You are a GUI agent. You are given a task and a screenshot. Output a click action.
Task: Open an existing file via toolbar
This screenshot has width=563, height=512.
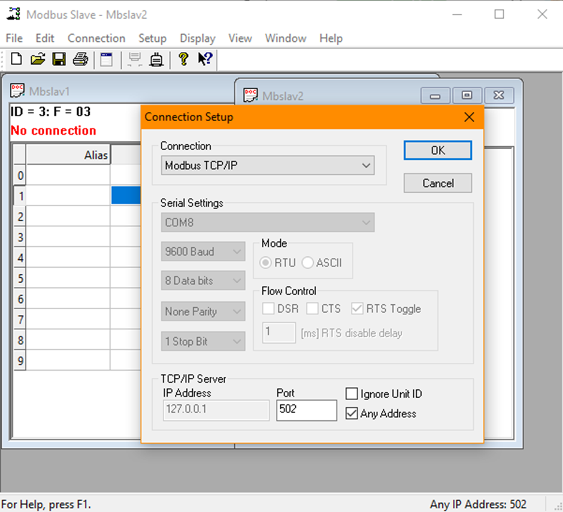pos(37,59)
